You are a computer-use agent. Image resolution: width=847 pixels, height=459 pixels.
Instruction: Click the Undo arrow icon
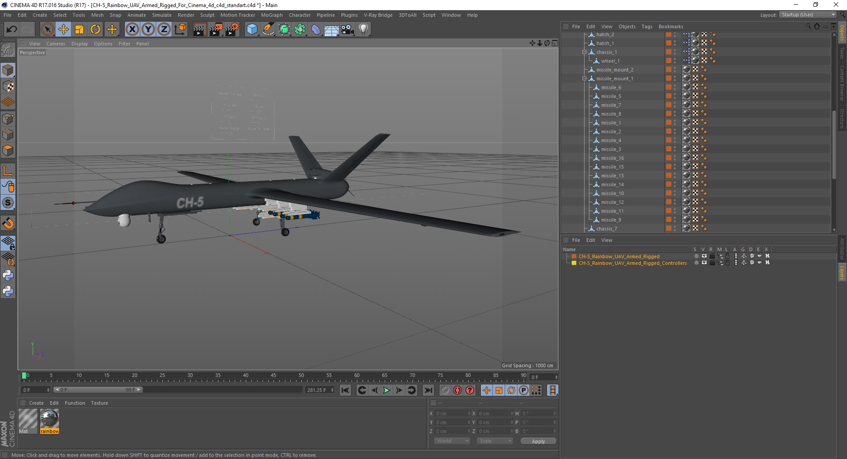tap(11, 30)
